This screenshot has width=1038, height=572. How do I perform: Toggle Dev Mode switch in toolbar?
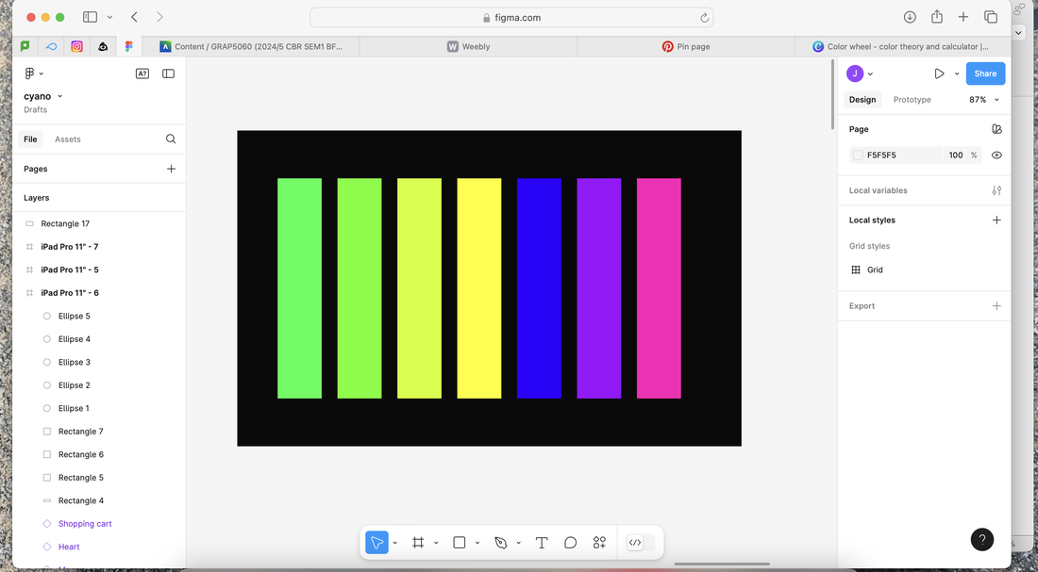pyautogui.click(x=640, y=542)
